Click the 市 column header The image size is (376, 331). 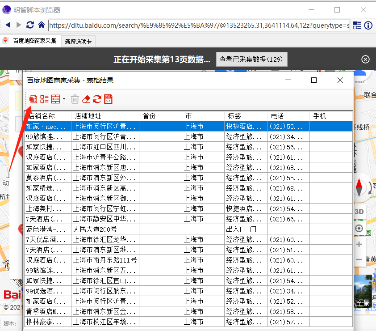coord(203,116)
